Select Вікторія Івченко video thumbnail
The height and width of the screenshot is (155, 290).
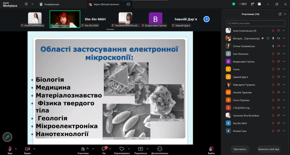[65, 19]
